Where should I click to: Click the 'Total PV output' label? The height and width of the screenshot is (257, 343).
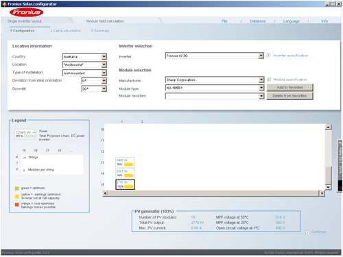[x=152, y=223]
